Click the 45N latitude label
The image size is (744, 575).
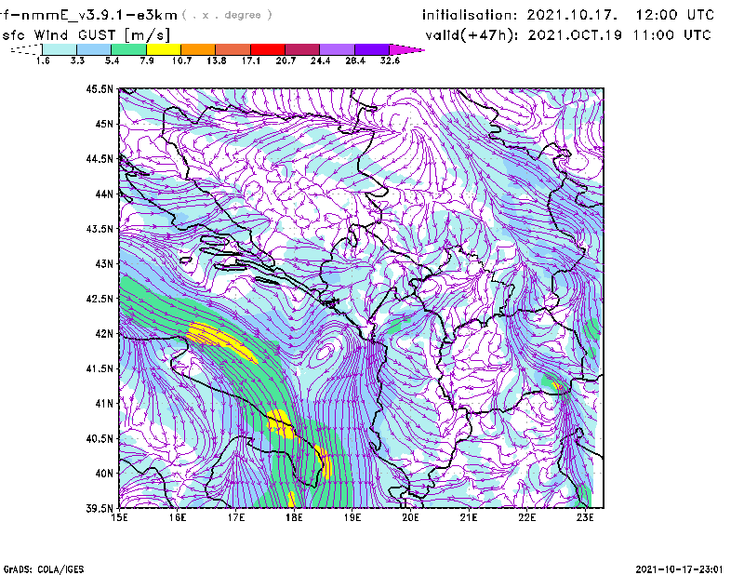click(x=104, y=124)
